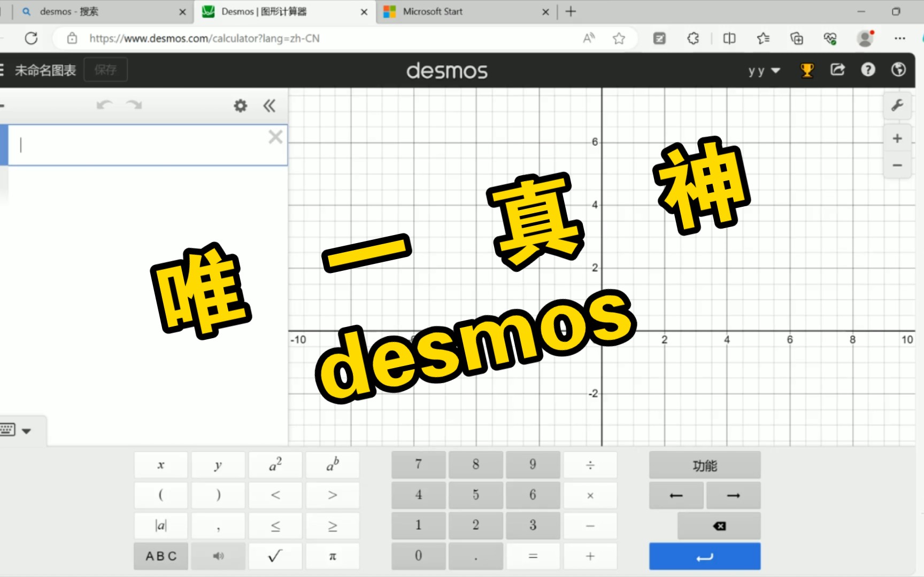Share the graph
The height and width of the screenshot is (577, 924).
pyautogui.click(x=837, y=69)
